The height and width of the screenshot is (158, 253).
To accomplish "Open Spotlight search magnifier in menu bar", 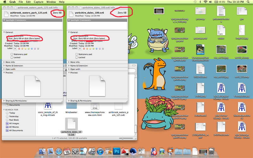I will [248, 2].
